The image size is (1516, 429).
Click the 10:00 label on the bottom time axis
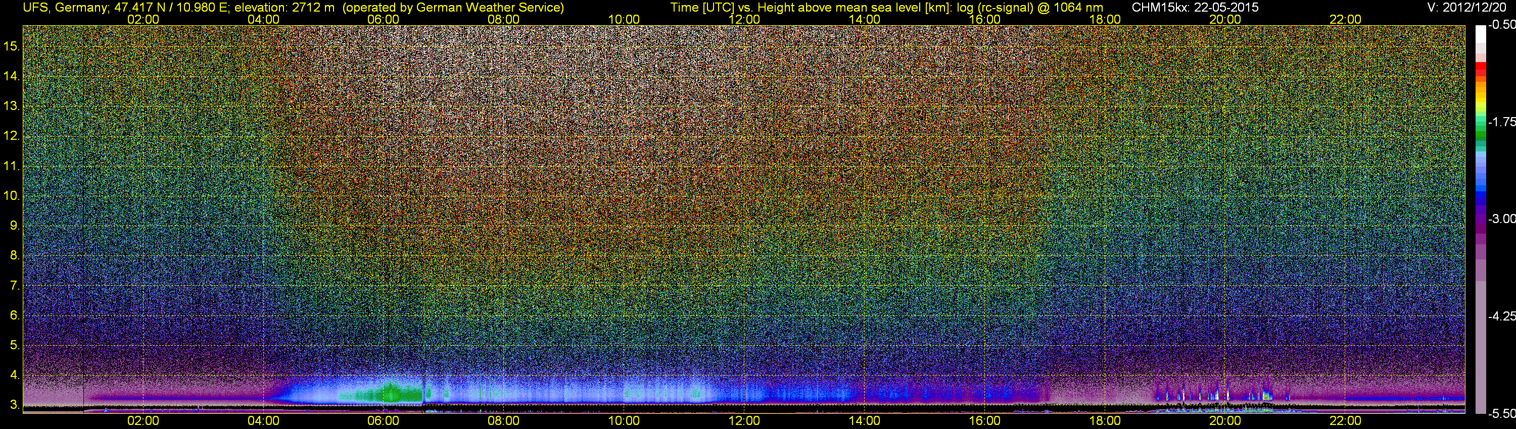(624, 421)
